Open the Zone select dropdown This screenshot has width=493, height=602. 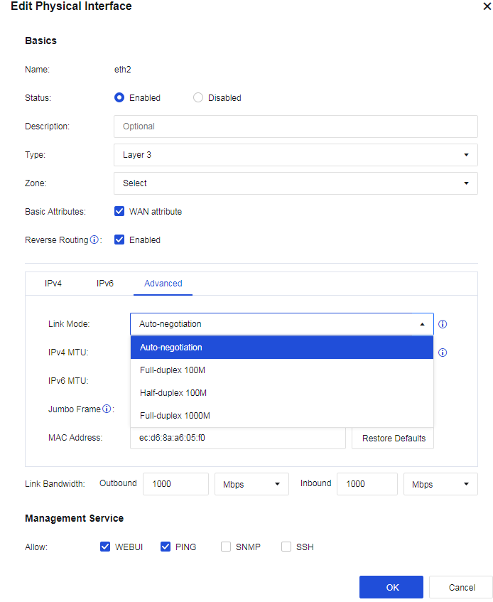tap(295, 183)
